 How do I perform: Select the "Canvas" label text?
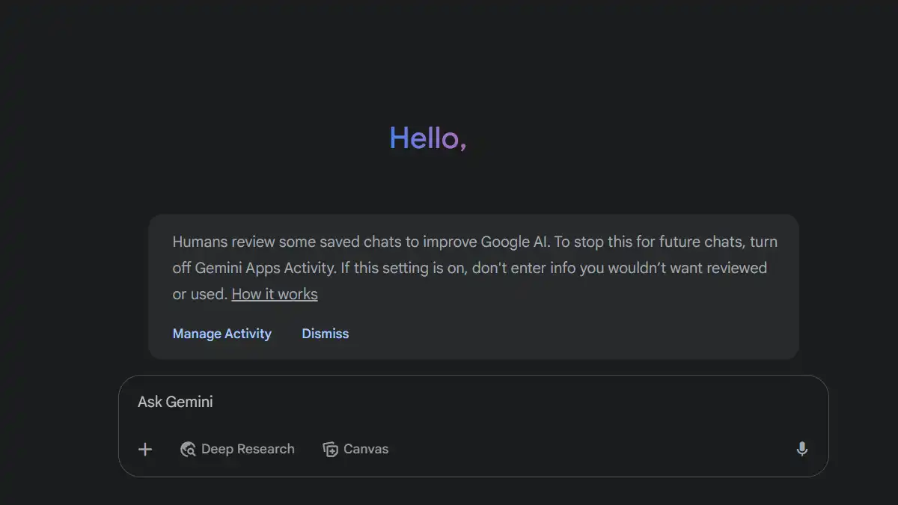[x=365, y=449]
